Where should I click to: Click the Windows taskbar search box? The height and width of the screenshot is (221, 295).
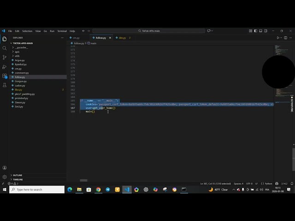click(37, 189)
